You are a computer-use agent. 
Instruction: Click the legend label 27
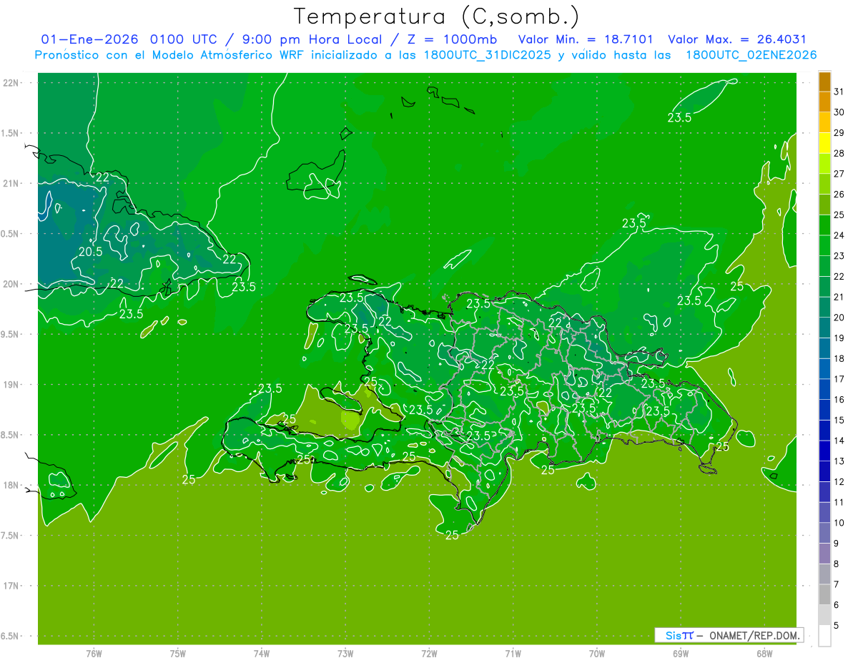coord(839,174)
